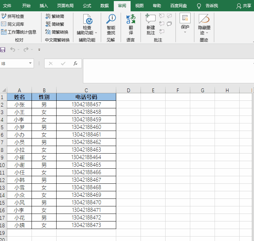Go to next comment icon
The width and height of the screenshot is (254, 241).
click(x=161, y=31)
